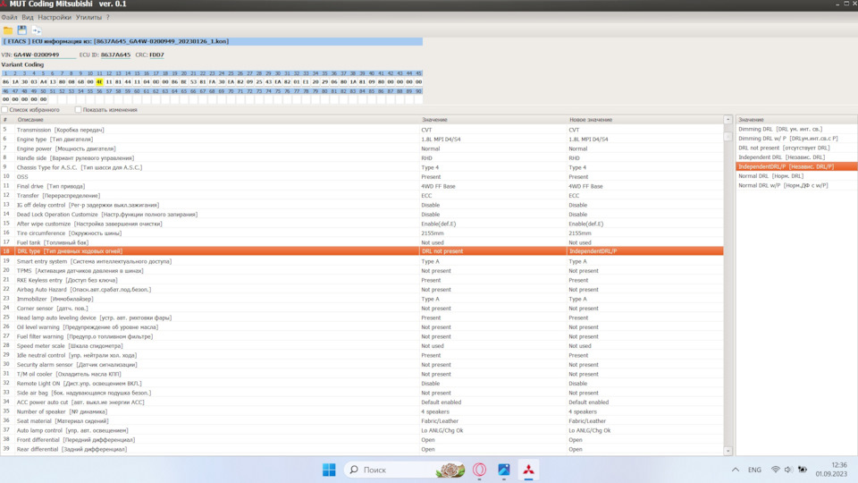Select row 18 DRL type
The image size is (858, 483).
click(x=362, y=251)
